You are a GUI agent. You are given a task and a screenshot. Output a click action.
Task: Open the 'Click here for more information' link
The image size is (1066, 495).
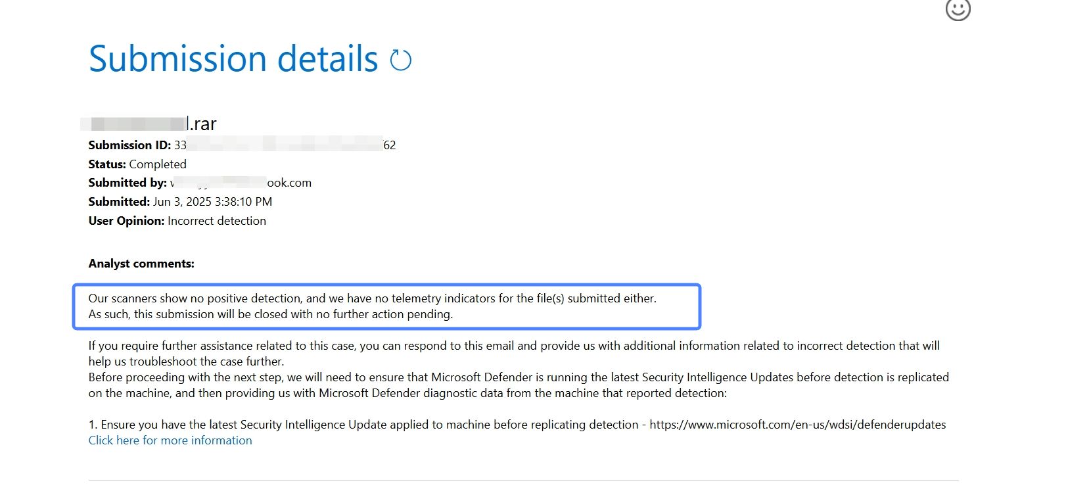(x=170, y=440)
